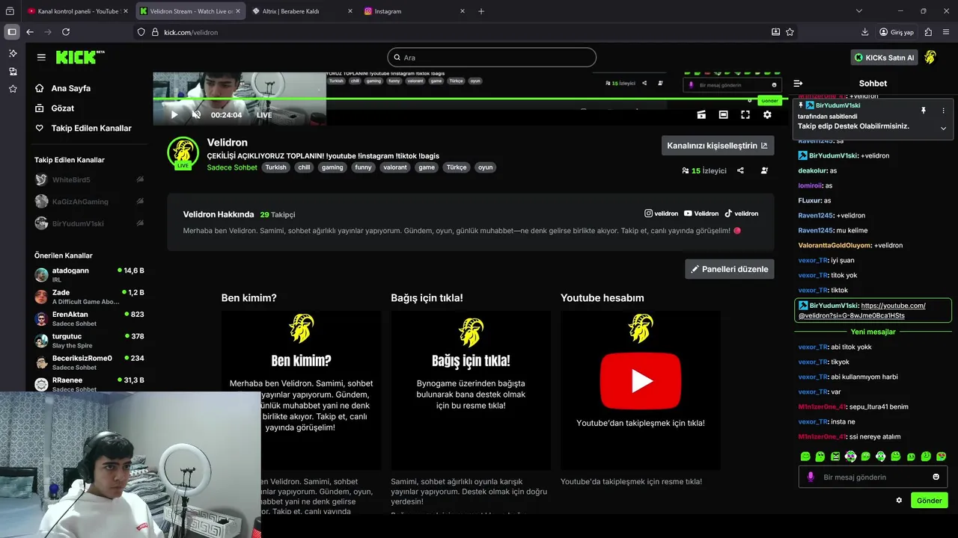The width and height of the screenshot is (958, 538).
Task: Click KICKs Satın Al button
Action: click(x=884, y=58)
